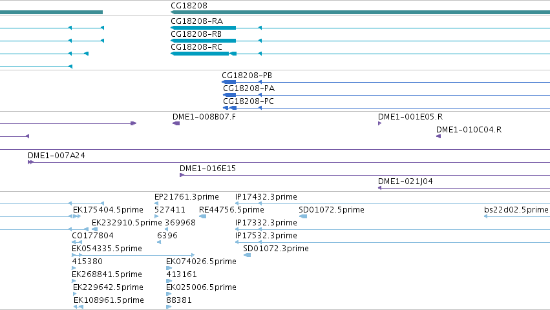Select the DME1-001E05.R arrow marker
The width and height of the screenshot is (550, 310).
[x=379, y=123]
